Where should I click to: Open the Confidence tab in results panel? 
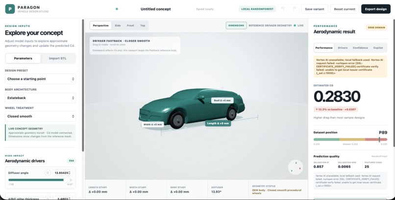(360, 48)
